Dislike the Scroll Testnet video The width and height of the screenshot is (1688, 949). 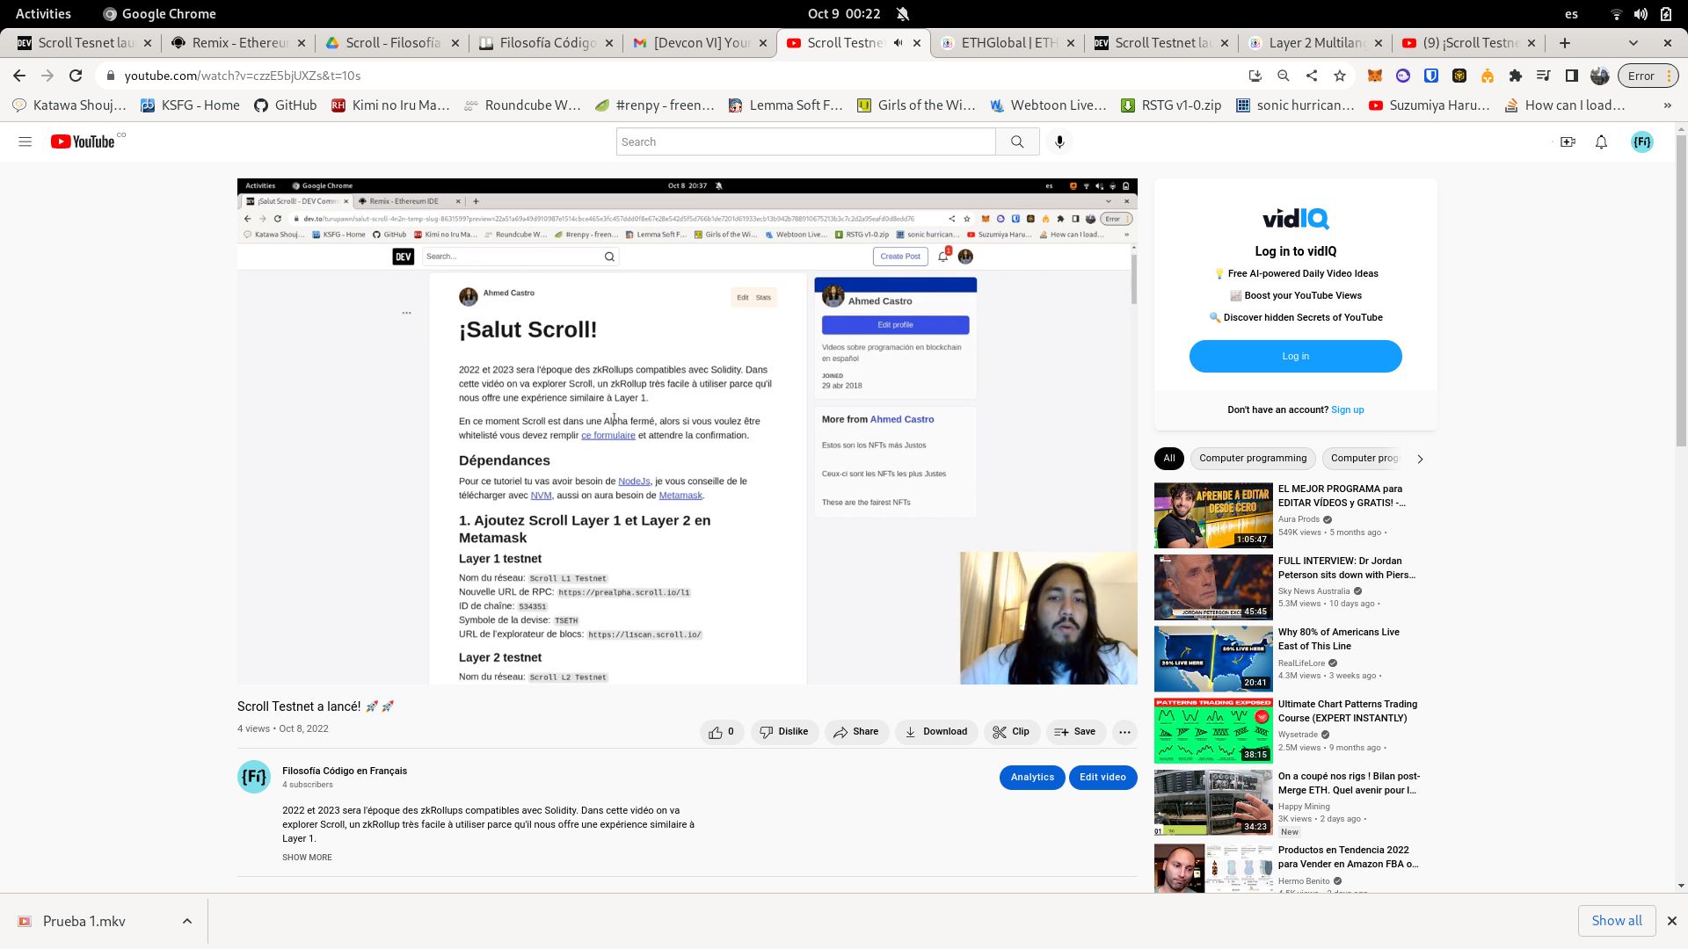click(x=784, y=731)
